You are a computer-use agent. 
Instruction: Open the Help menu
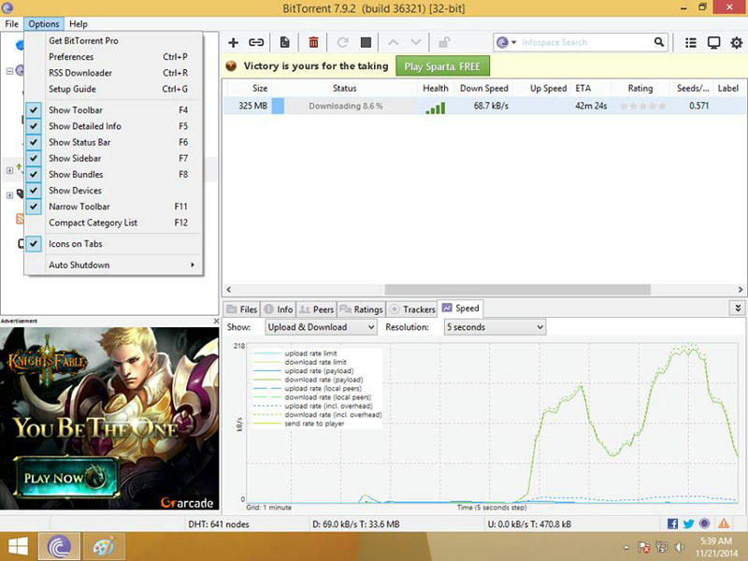click(x=79, y=24)
